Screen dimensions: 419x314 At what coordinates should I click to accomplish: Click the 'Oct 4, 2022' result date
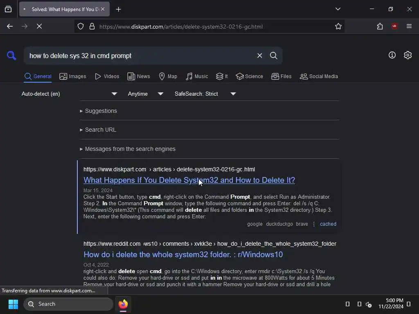pos(96,265)
